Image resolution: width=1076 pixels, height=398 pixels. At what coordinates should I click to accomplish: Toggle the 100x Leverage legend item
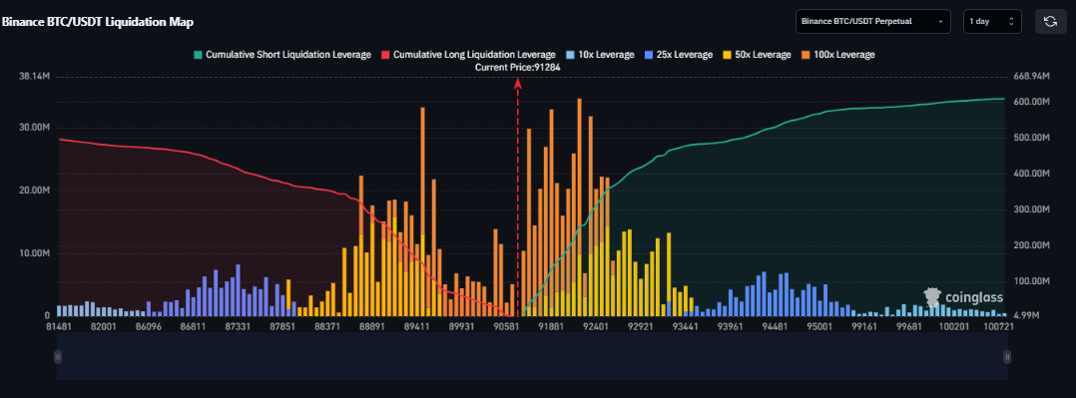click(x=837, y=54)
